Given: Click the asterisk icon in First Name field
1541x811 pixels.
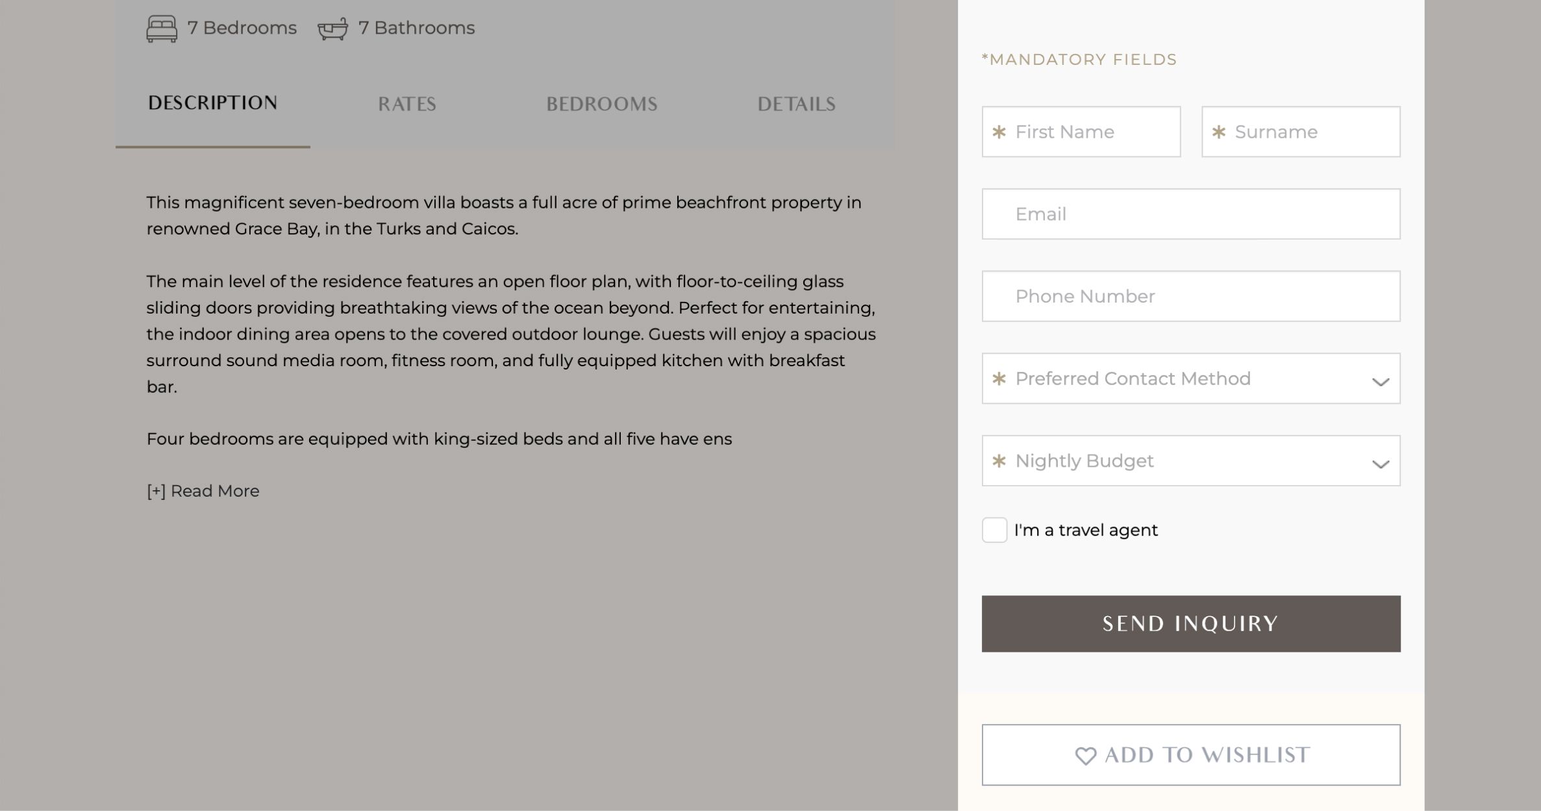Looking at the screenshot, I should 999,132.
